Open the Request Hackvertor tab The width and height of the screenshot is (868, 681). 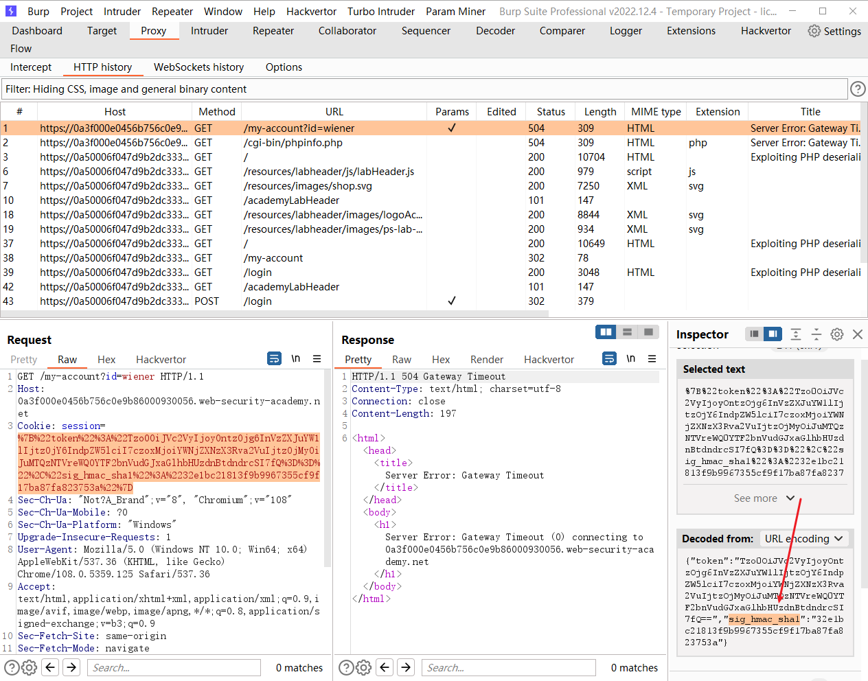(161, 359)
